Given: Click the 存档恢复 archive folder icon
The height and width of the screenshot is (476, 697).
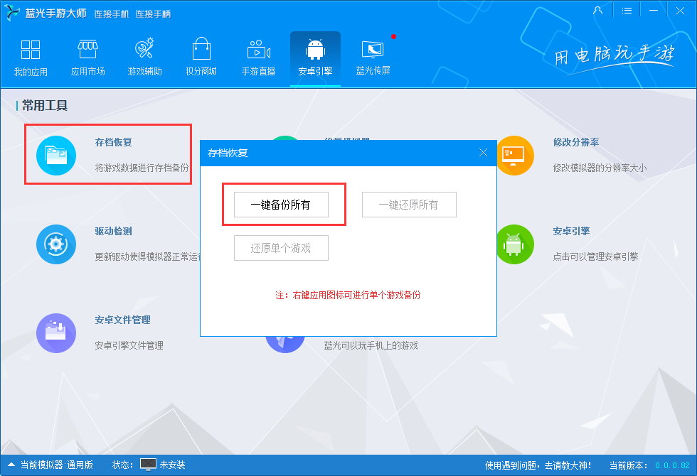Looking at the screenshot, I should (56, 155).
